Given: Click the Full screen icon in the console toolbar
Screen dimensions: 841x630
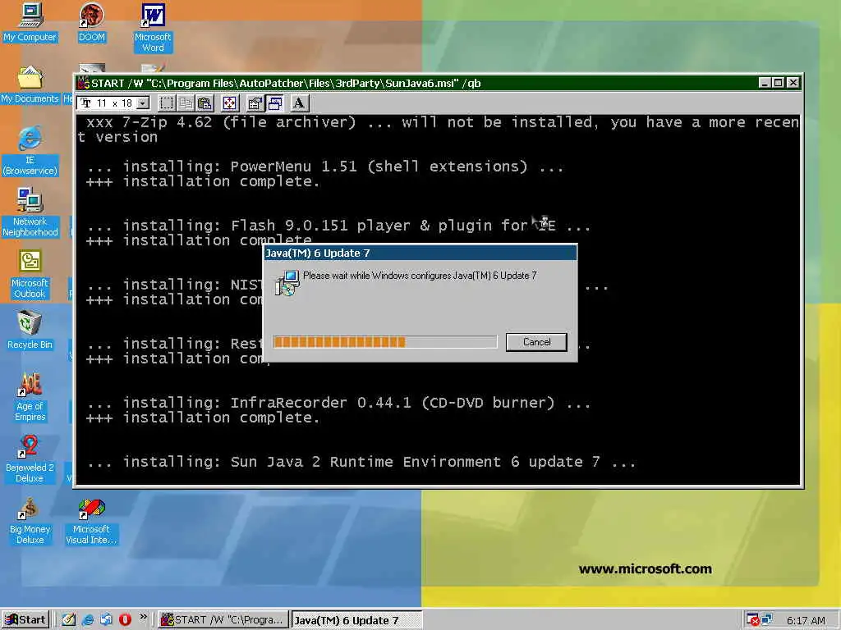Looking at the screenshot, I should click(230, 103).
